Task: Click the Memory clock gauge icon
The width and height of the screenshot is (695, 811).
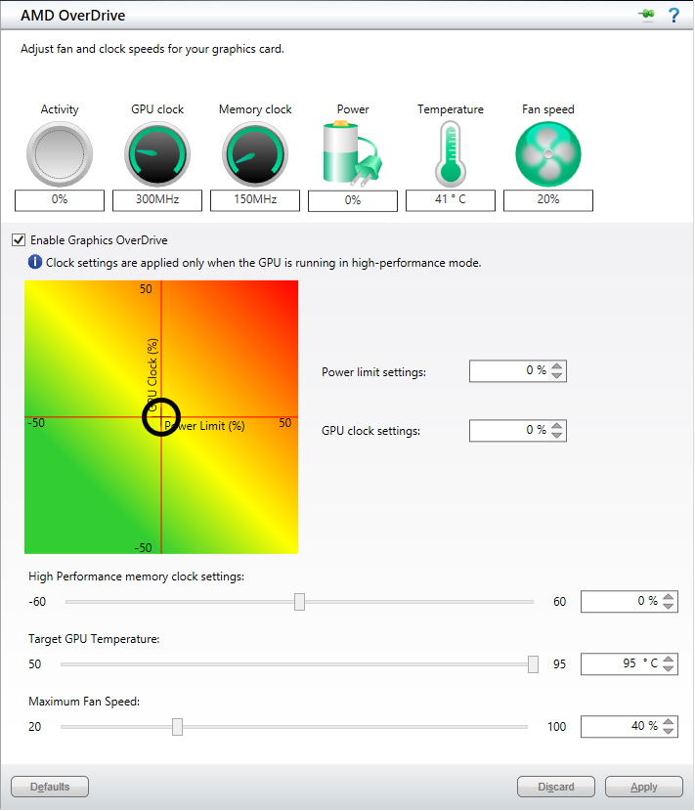Action: [255, 154]
